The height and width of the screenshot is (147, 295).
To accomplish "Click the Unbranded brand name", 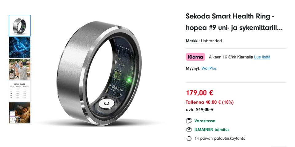I will pyautogui.click(x=211, y=41).
